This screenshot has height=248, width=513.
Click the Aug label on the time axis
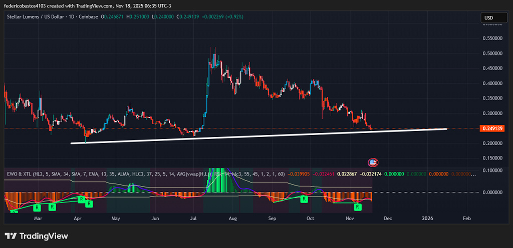(232, 218)
